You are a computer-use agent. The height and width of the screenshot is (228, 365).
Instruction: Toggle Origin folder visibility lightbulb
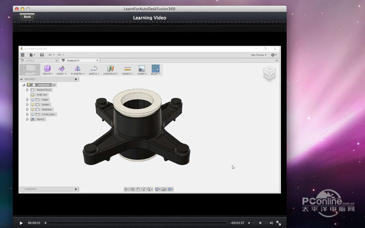[32, 99]
